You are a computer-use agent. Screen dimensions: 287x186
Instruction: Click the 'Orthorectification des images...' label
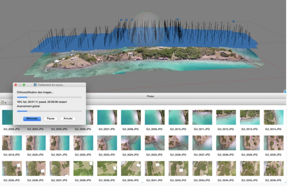coord(35,92)
